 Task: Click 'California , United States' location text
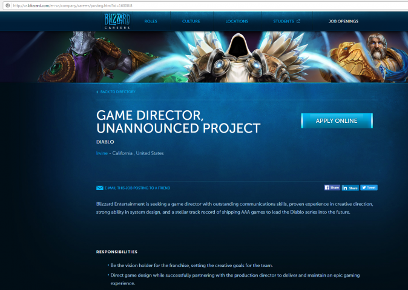138,153
